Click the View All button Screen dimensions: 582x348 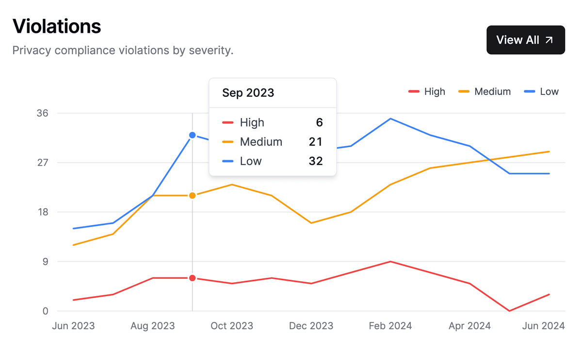pyautogui.click(x=525, y=40)
